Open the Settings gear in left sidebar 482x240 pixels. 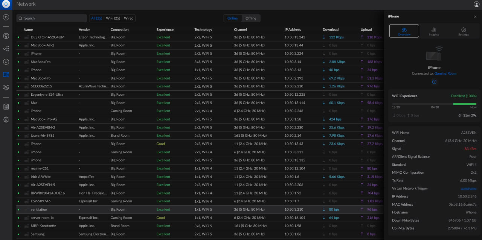pyautogui.click(x=6, y=119)
